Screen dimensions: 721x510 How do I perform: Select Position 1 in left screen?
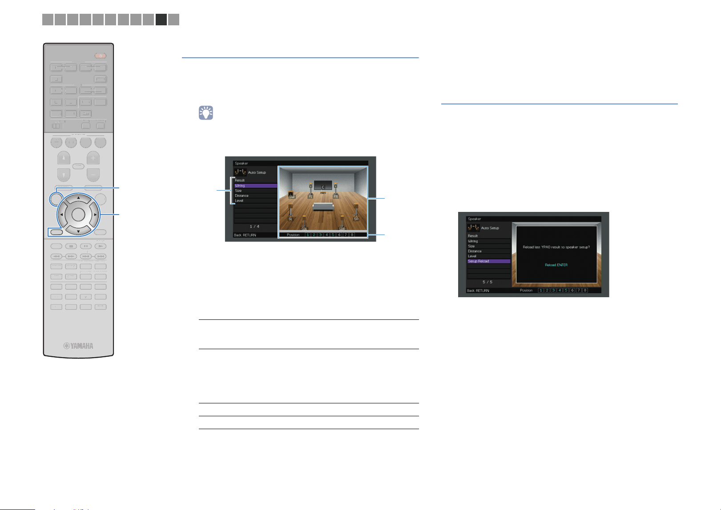pyautogui.click(x=308, y=235)
